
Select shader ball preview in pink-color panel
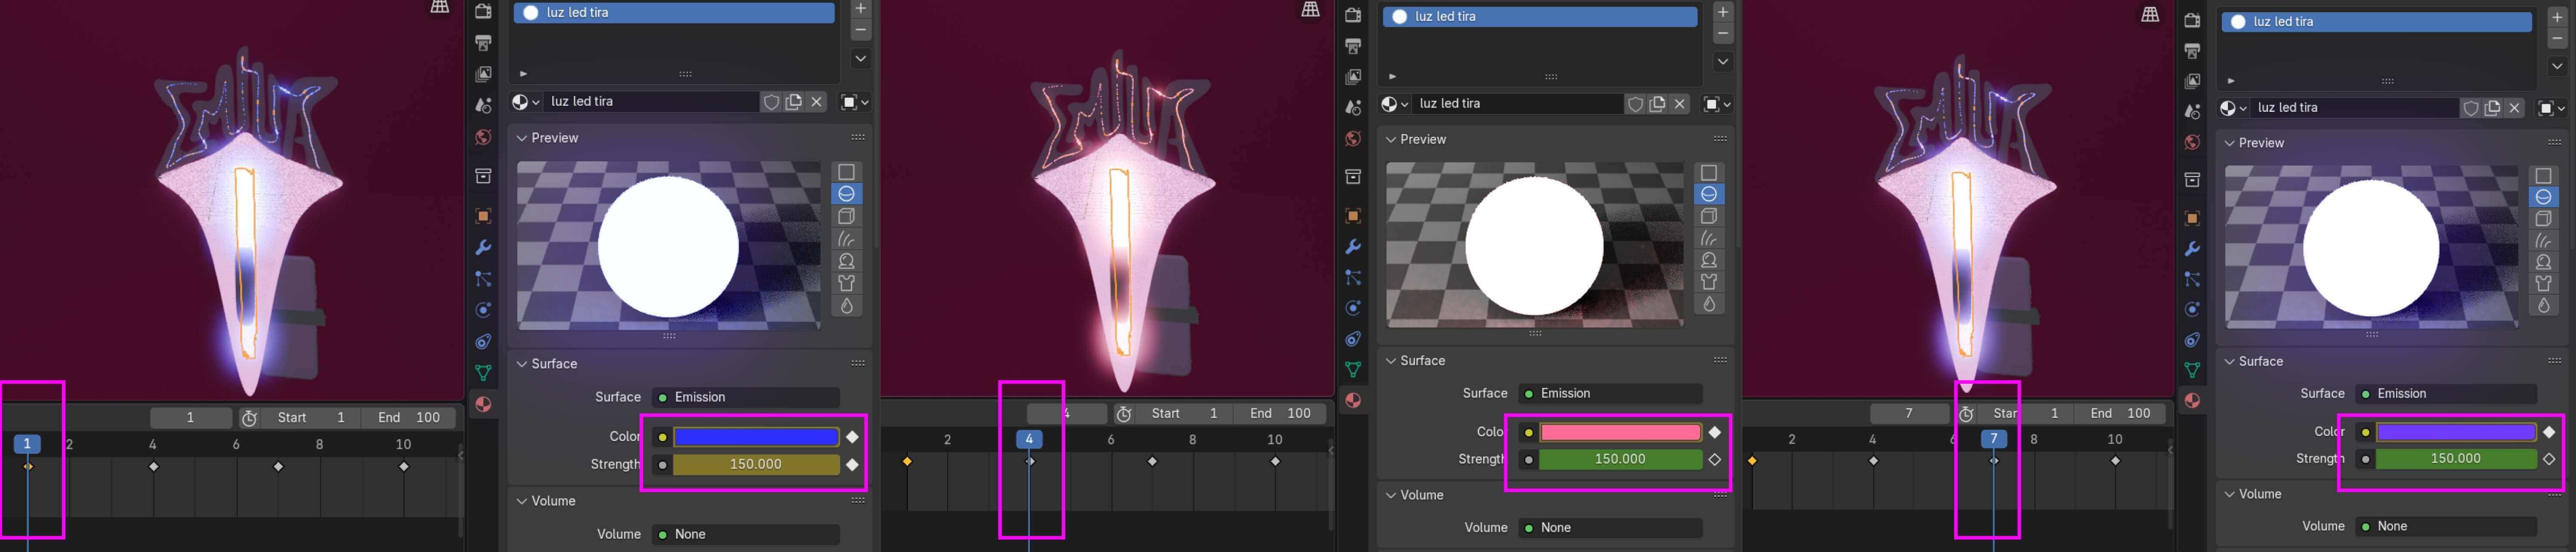pos(1709,260)
